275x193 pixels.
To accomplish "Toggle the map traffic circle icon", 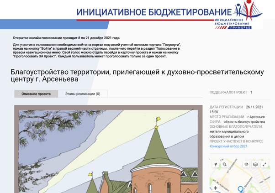I will [x=245, y=164].
